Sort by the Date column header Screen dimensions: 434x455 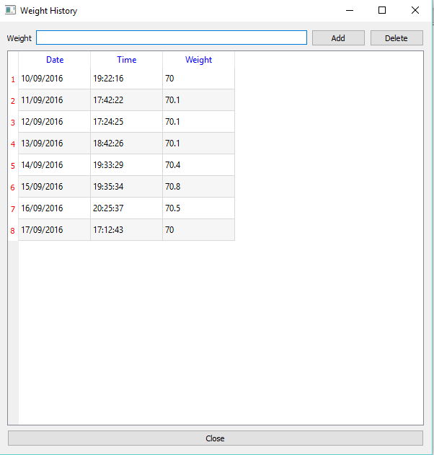click(x=55, y=60)
